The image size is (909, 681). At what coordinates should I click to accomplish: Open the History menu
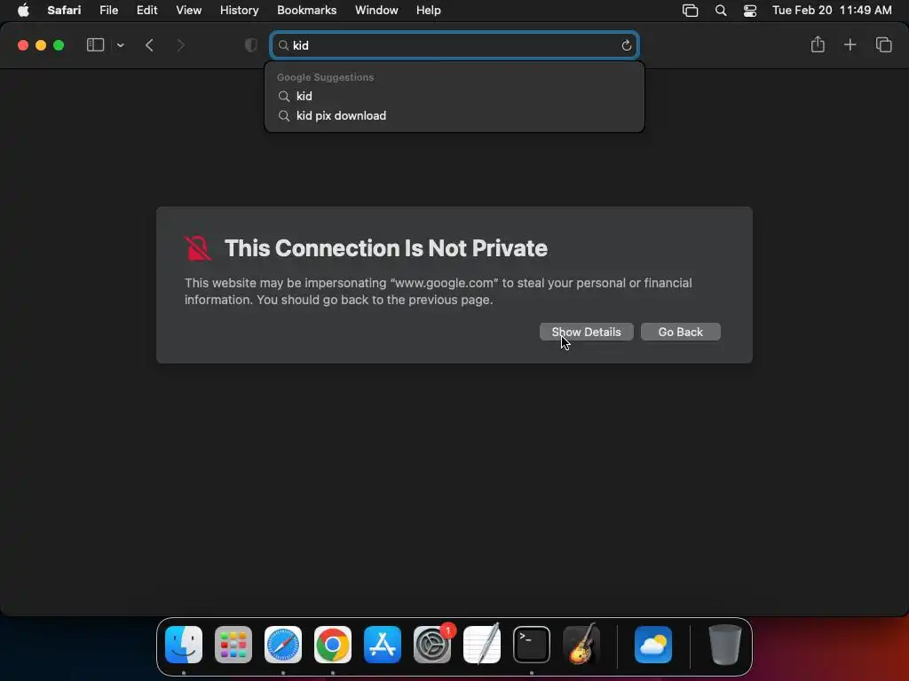(239, 10)
